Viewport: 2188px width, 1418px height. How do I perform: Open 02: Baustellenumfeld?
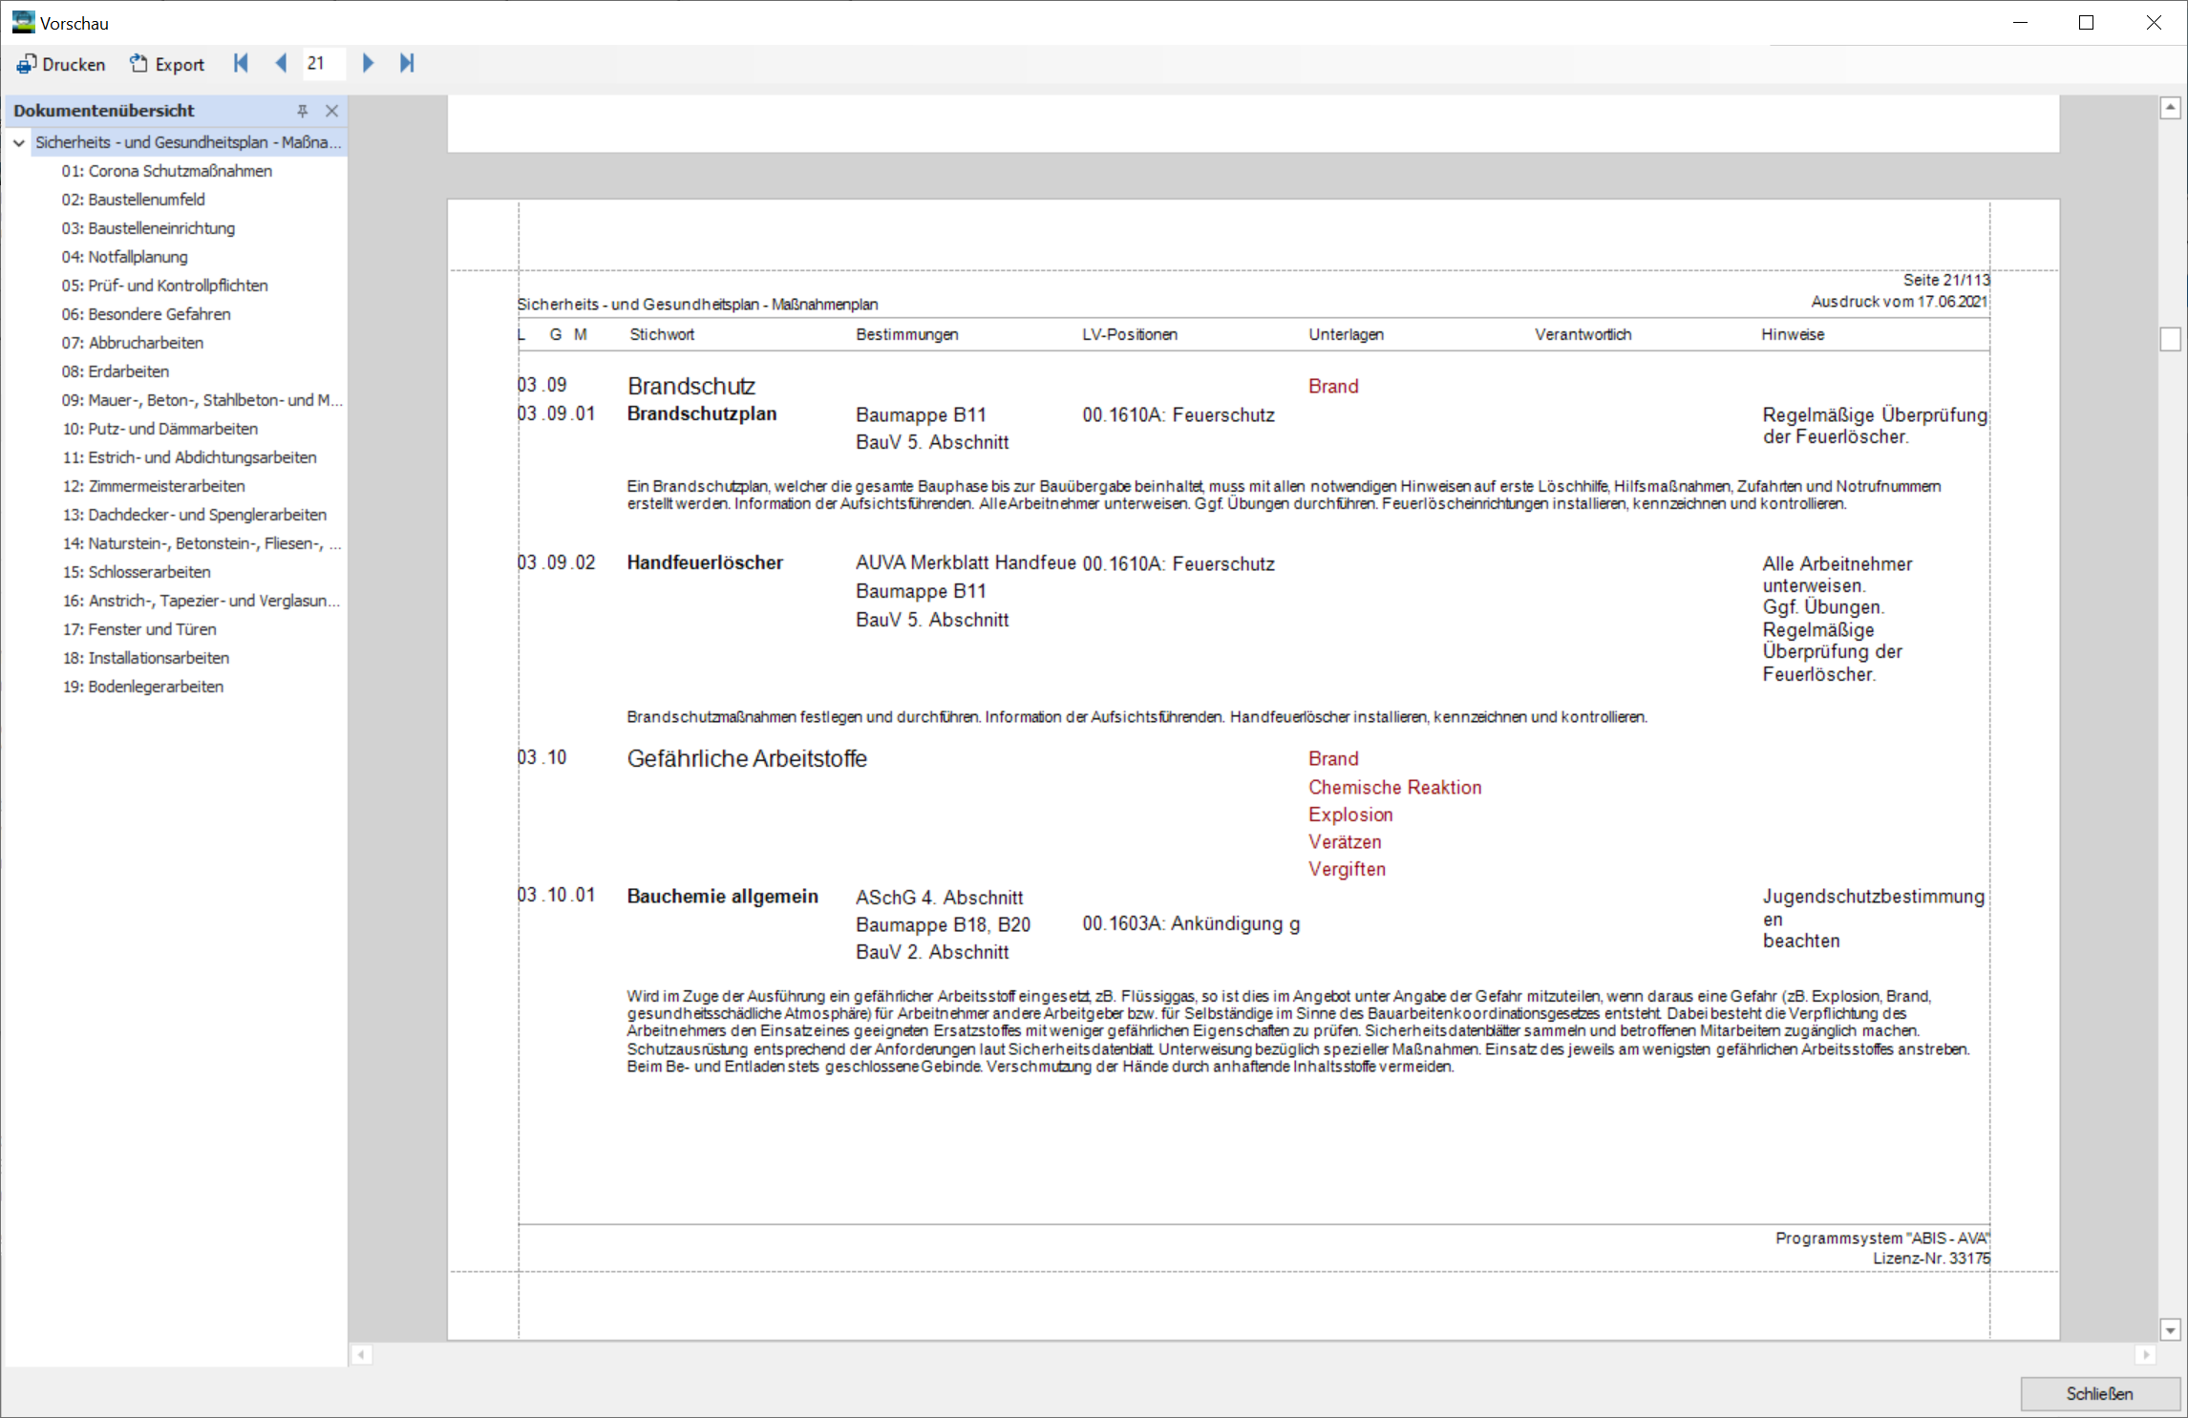point(134,200)
